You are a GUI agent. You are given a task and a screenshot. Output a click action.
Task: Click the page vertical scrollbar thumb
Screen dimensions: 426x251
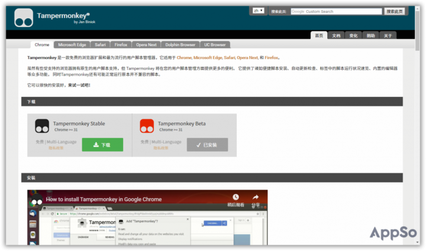coord(418,31)
